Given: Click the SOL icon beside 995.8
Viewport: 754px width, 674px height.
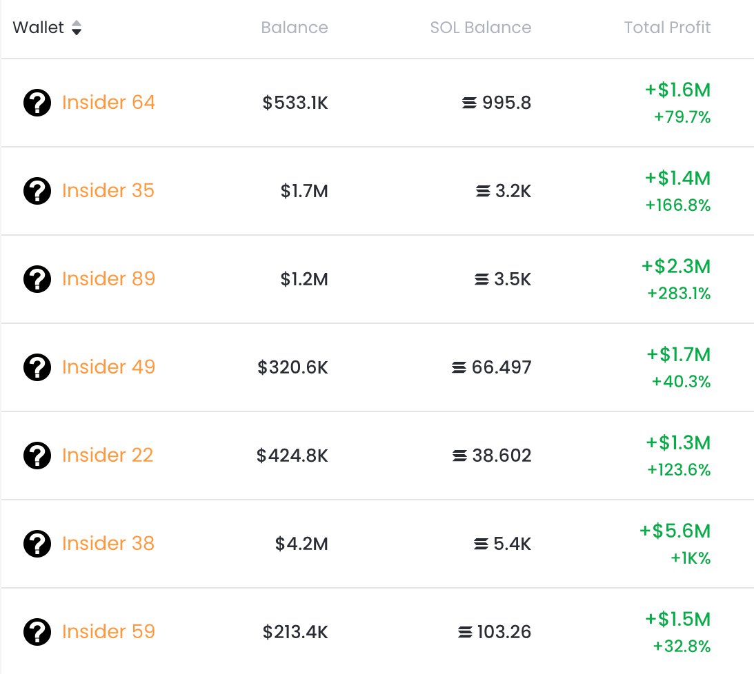Looking at the screenshot, I should click(x=469, y=103).
